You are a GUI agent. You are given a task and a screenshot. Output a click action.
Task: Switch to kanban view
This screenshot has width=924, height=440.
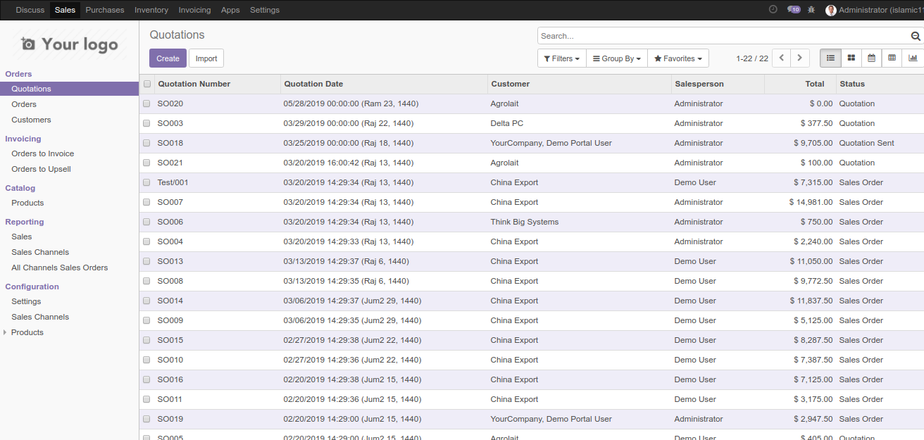coord(851,58)
